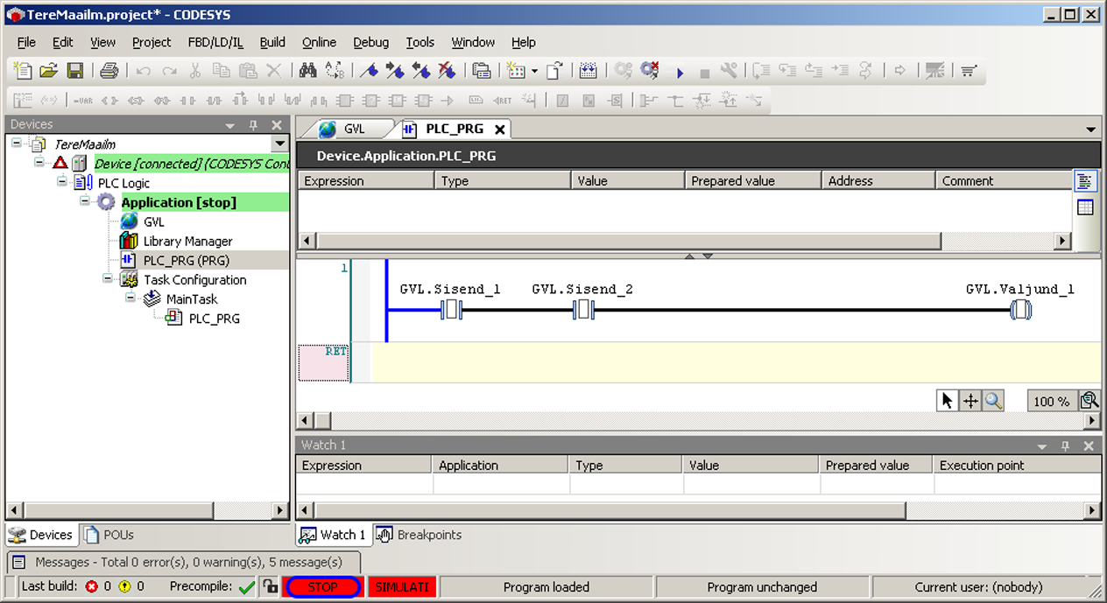Viewport: 1107px width, 603px height.
Task: Switch declaration view to textual mode icon
Action: point(1085,181)
